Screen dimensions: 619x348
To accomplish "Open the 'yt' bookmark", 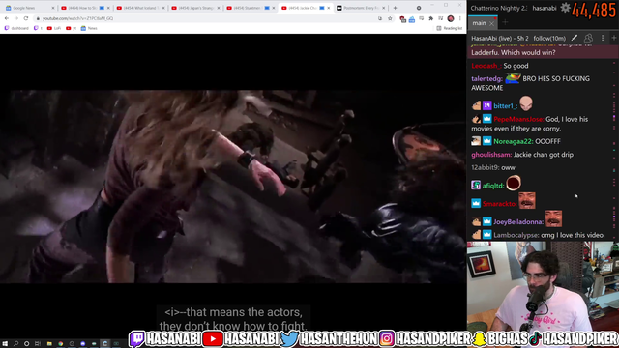I will [72, 28].
